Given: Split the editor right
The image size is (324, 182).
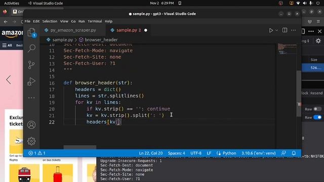Looking at the screenshot, I should pyautogui.click(x=285, y=30).
